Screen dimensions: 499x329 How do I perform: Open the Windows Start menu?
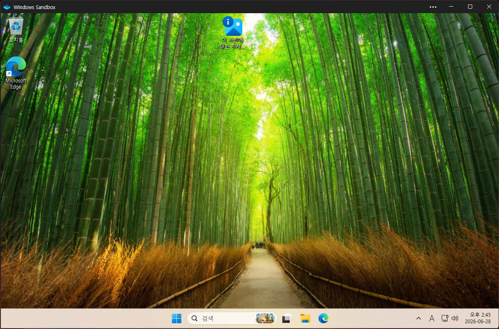(176, 318)
